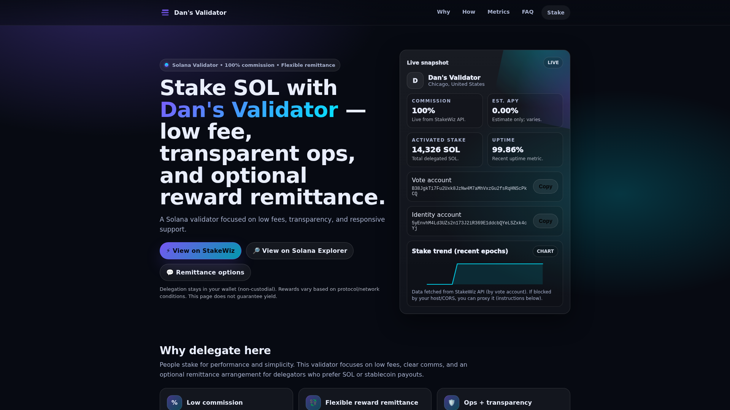The image size is (730, 410).
Task: Click the D avatar icon in Live snapshot
Action: pyautogui.click(x=415, y=80)
